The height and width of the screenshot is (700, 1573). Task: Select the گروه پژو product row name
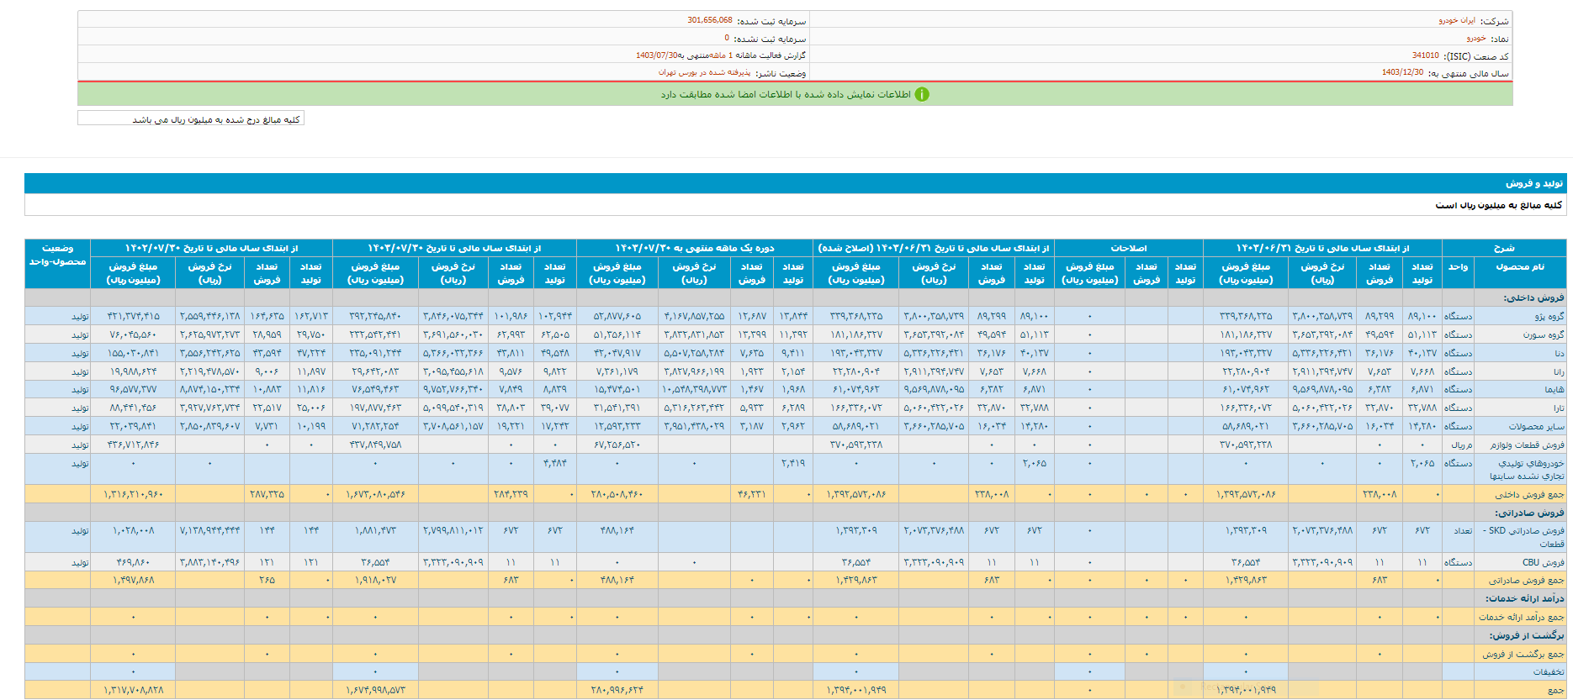[x=1549, y=317]
